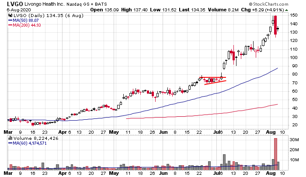The width and height of the screenshot is (306, 177).
Task: Click the volume bars icon beside Volume 8,224,426
Action: (x=10, y=138)
